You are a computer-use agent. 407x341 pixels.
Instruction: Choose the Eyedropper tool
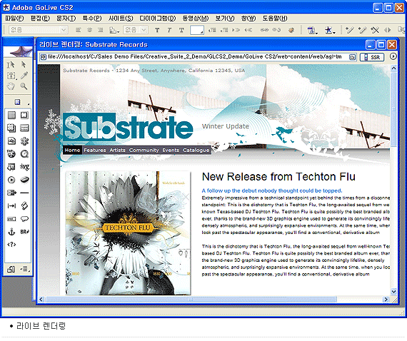coord(24,75)
